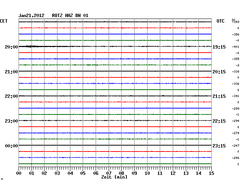Click the DC offset value -247

click(236, 146)
